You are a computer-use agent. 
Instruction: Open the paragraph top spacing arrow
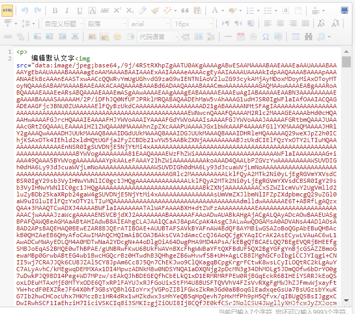click(323, 10)
